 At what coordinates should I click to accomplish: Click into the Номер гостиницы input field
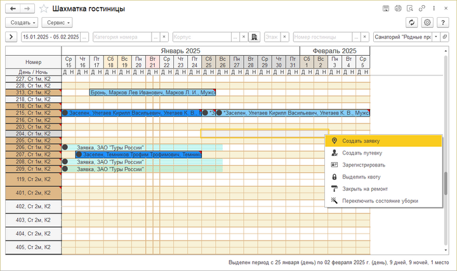click(x=322, y=37)
